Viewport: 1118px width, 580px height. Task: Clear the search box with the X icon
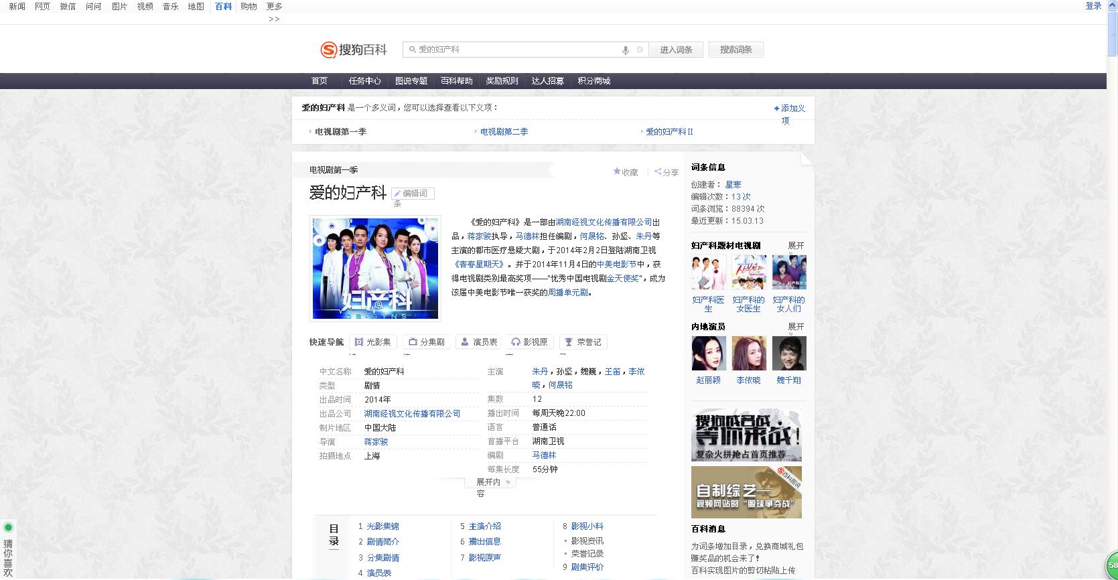click(x=640, y=50)
